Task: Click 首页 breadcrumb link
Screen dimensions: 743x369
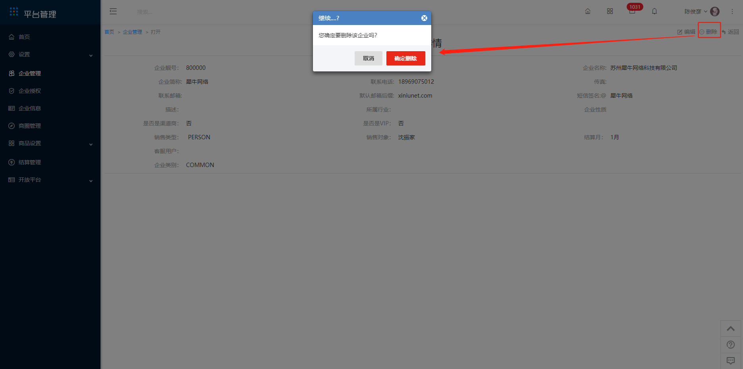Action: point(109,32)
